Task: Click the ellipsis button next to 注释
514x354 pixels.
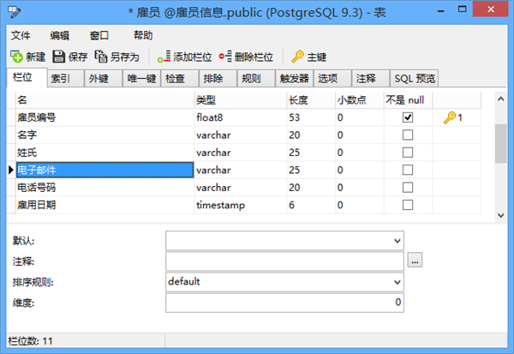Action: click(x=415, y=260)
